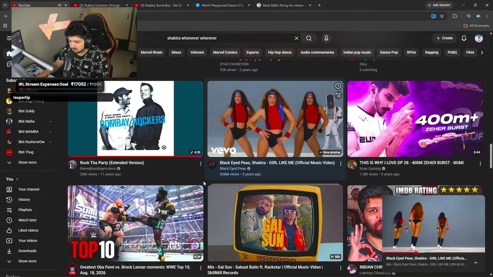Click the page vertical scrollbar

coord(491,156)
